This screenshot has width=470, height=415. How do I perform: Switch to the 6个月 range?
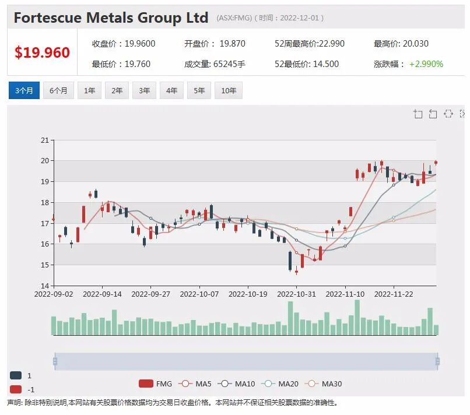pos(58,90)
